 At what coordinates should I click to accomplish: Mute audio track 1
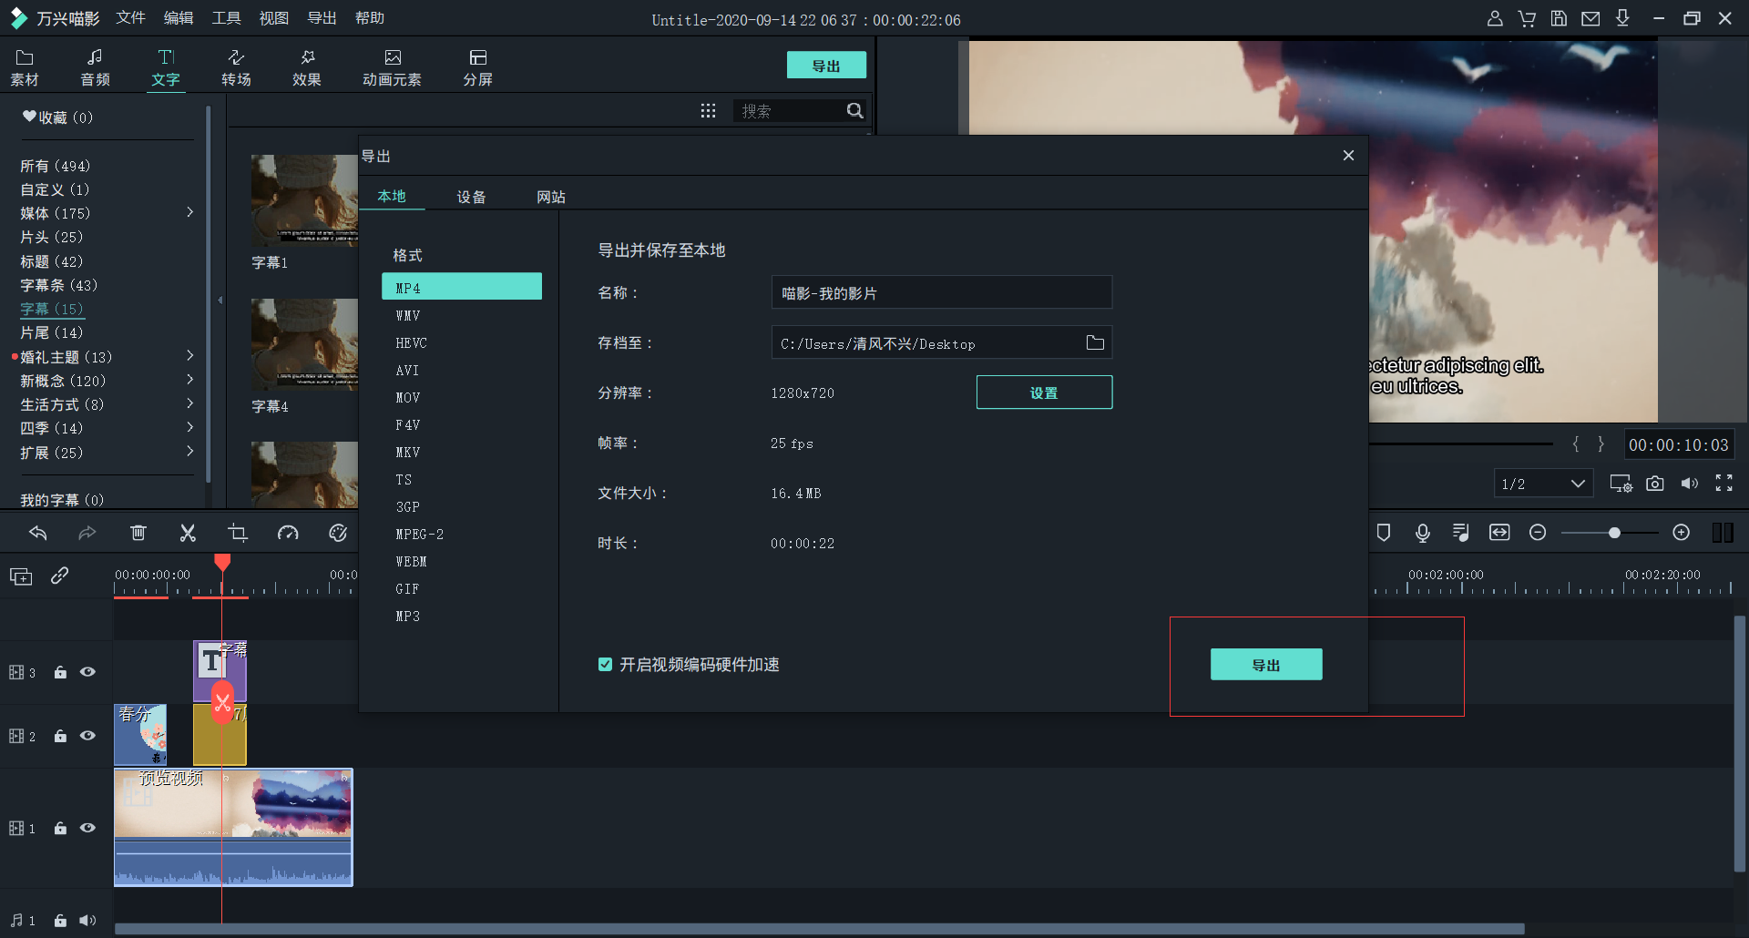click(87, 921)
